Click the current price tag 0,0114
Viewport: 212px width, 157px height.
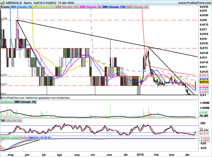[x=204, y=82]
